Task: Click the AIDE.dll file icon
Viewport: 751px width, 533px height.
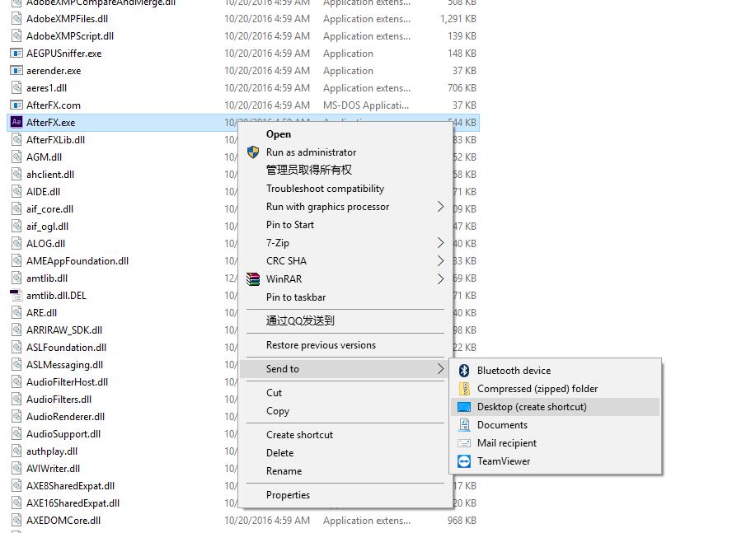Action: 16,191
